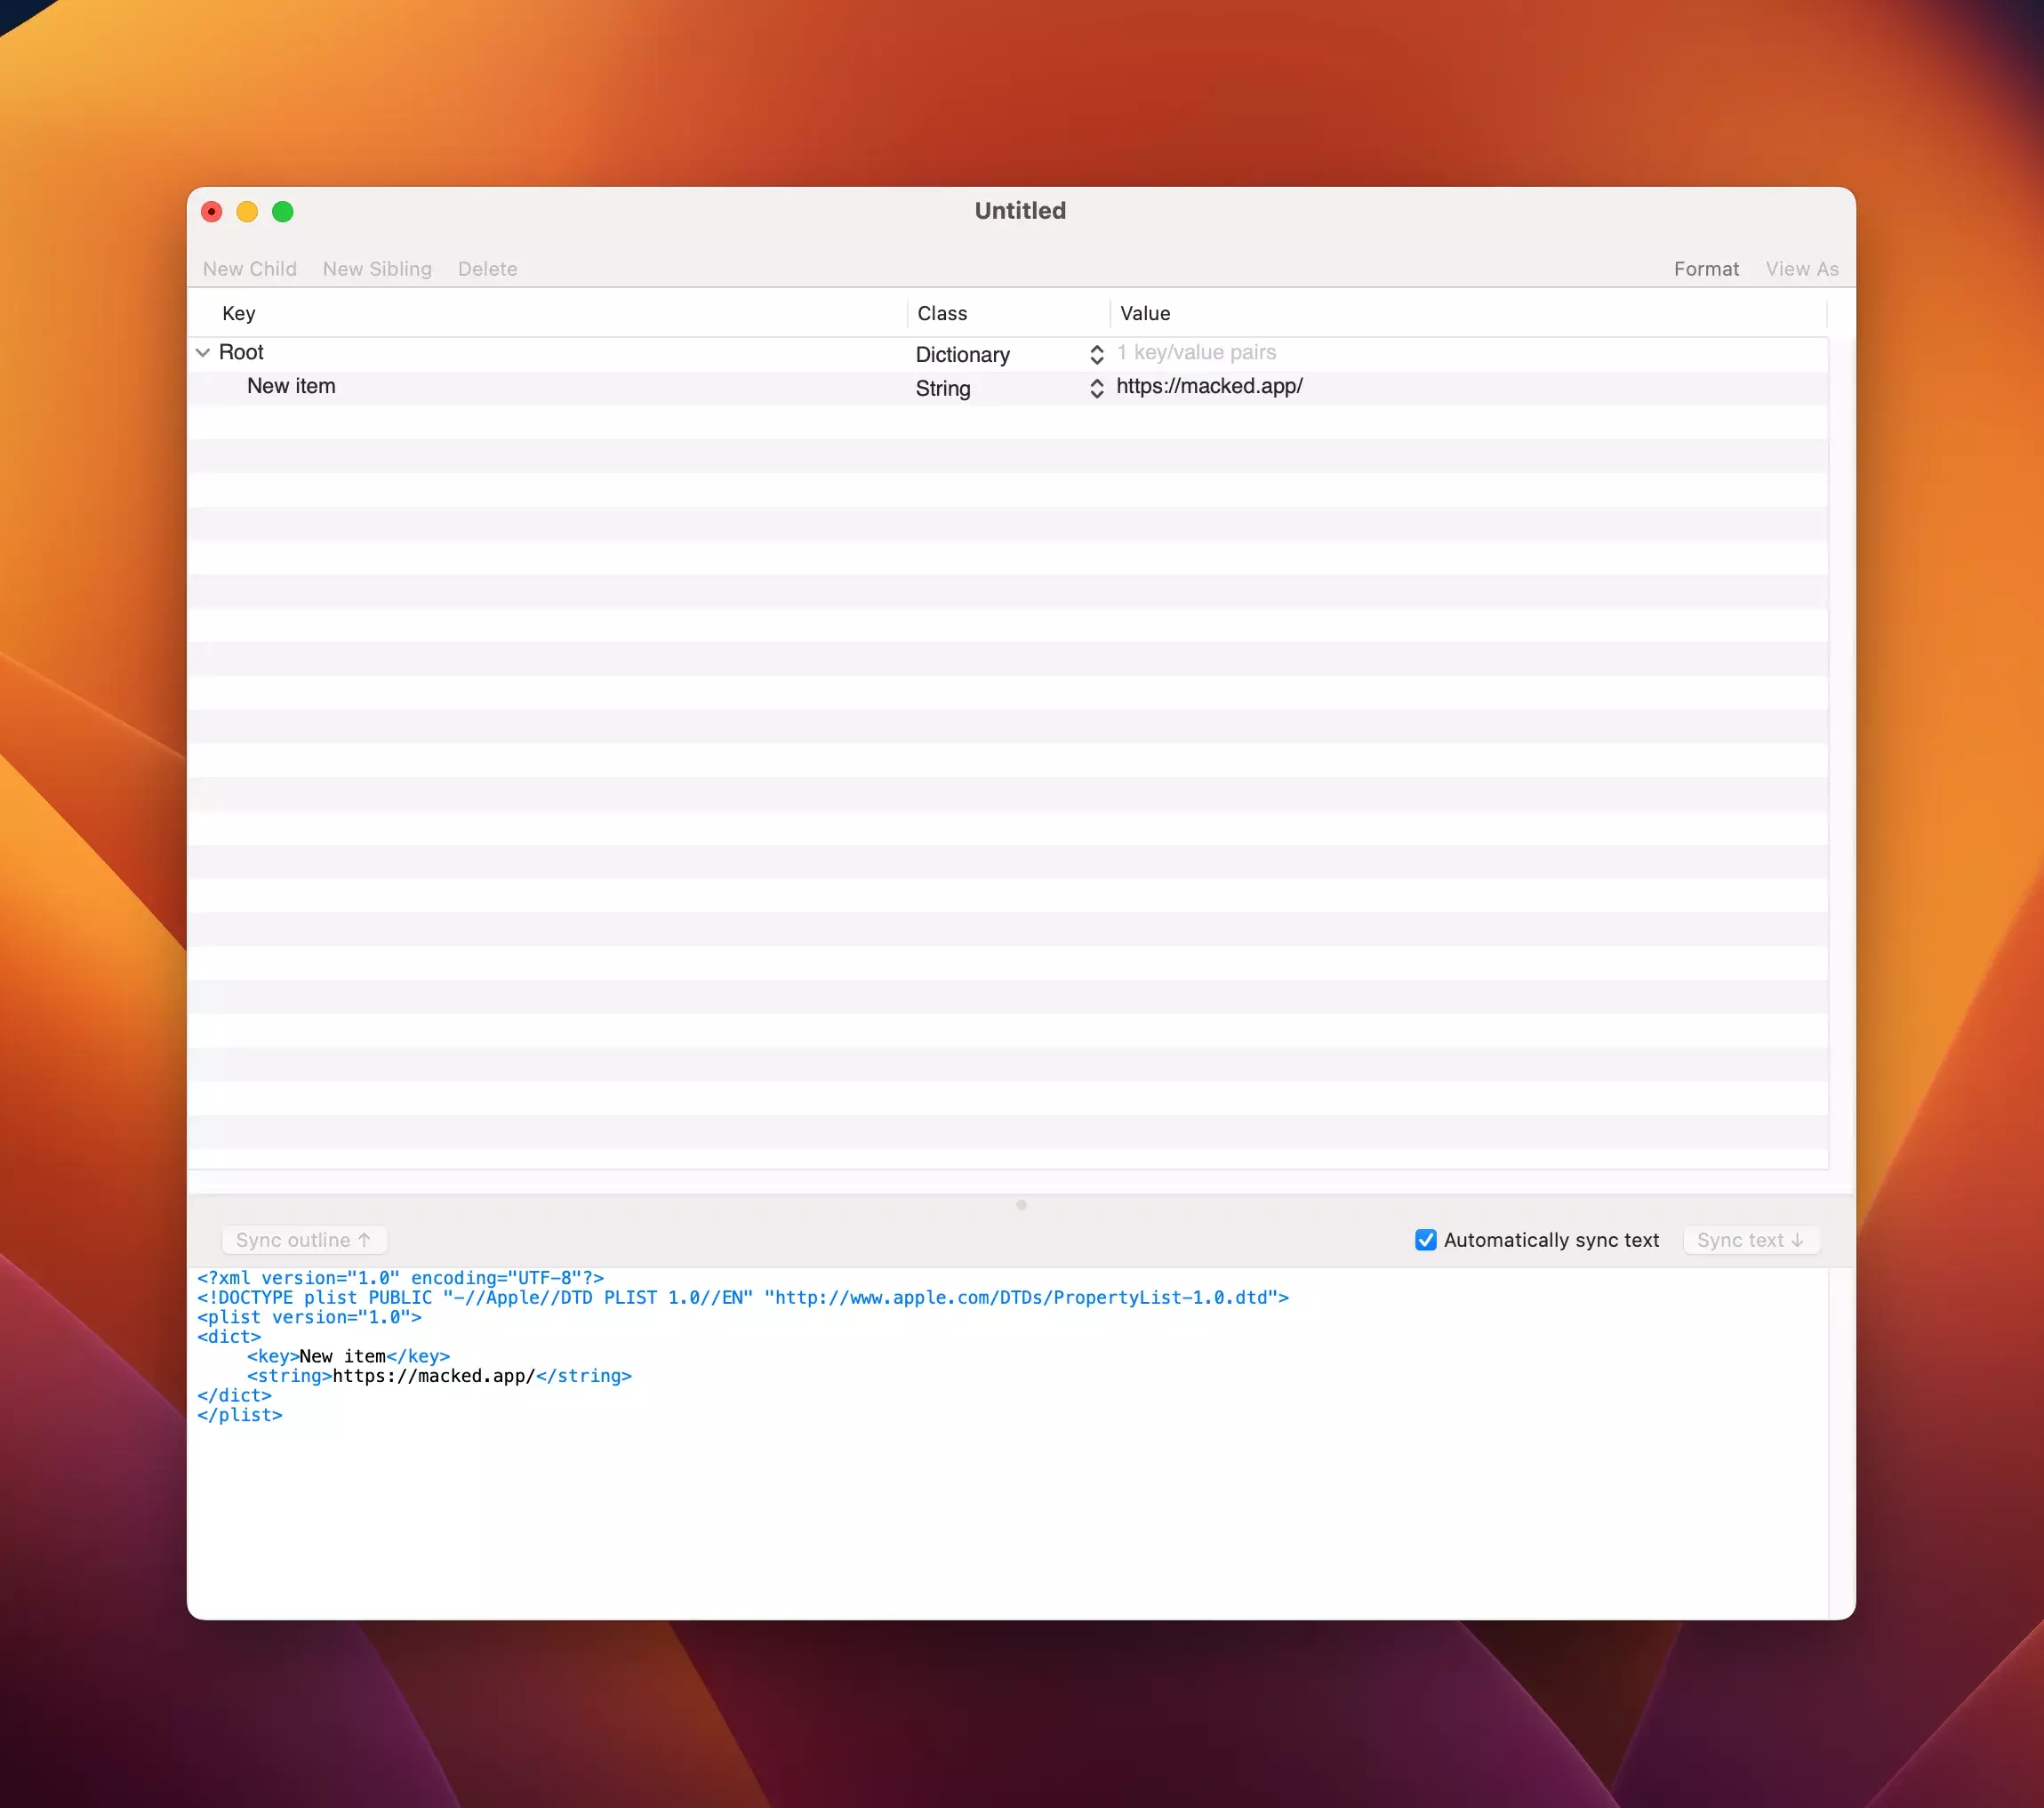Click the Key column header
This screenshot has height=1808, width=2044.
coord(239,314)
